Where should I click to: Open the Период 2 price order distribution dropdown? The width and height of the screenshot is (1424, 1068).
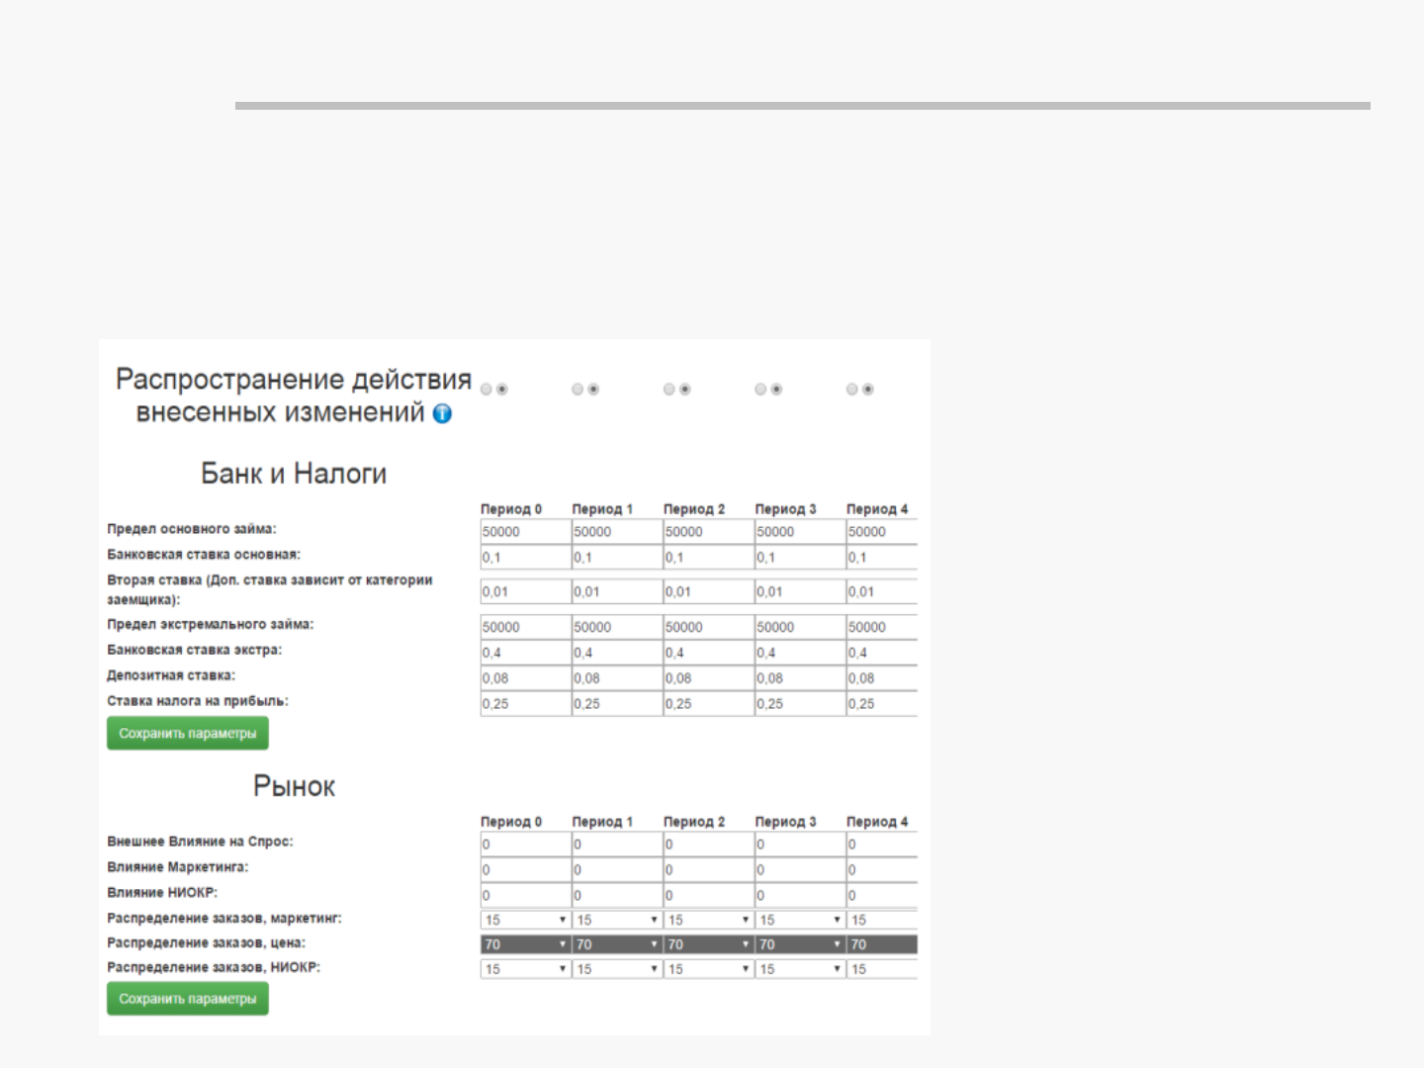point(708,944)
